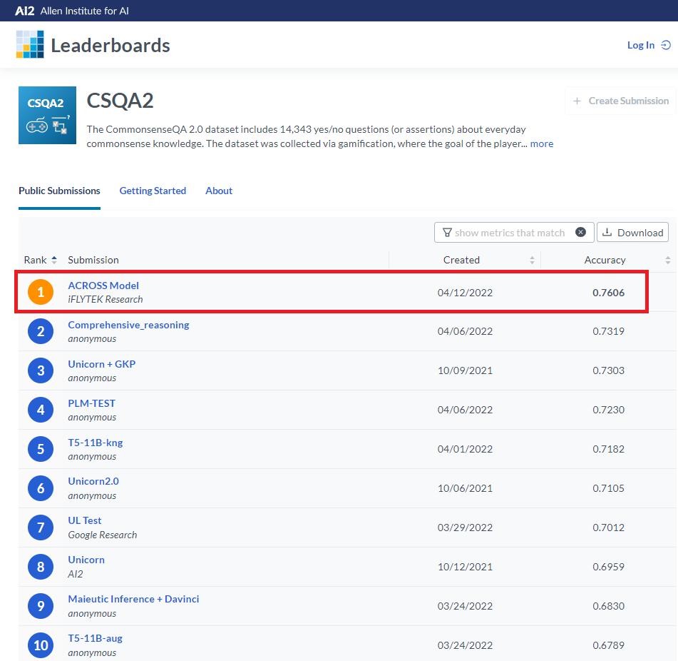Screen dimensions: 678x661
Task: Open the Unicorn + GKP submission
Action: pyautogui.click(x=102, y=364)
